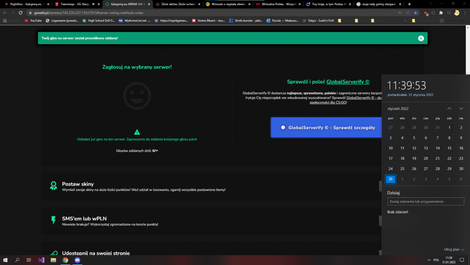This screenshot has width=470, height=265.
Task: Launch Visual Studio from the taskbar
Action: [41, 260]
